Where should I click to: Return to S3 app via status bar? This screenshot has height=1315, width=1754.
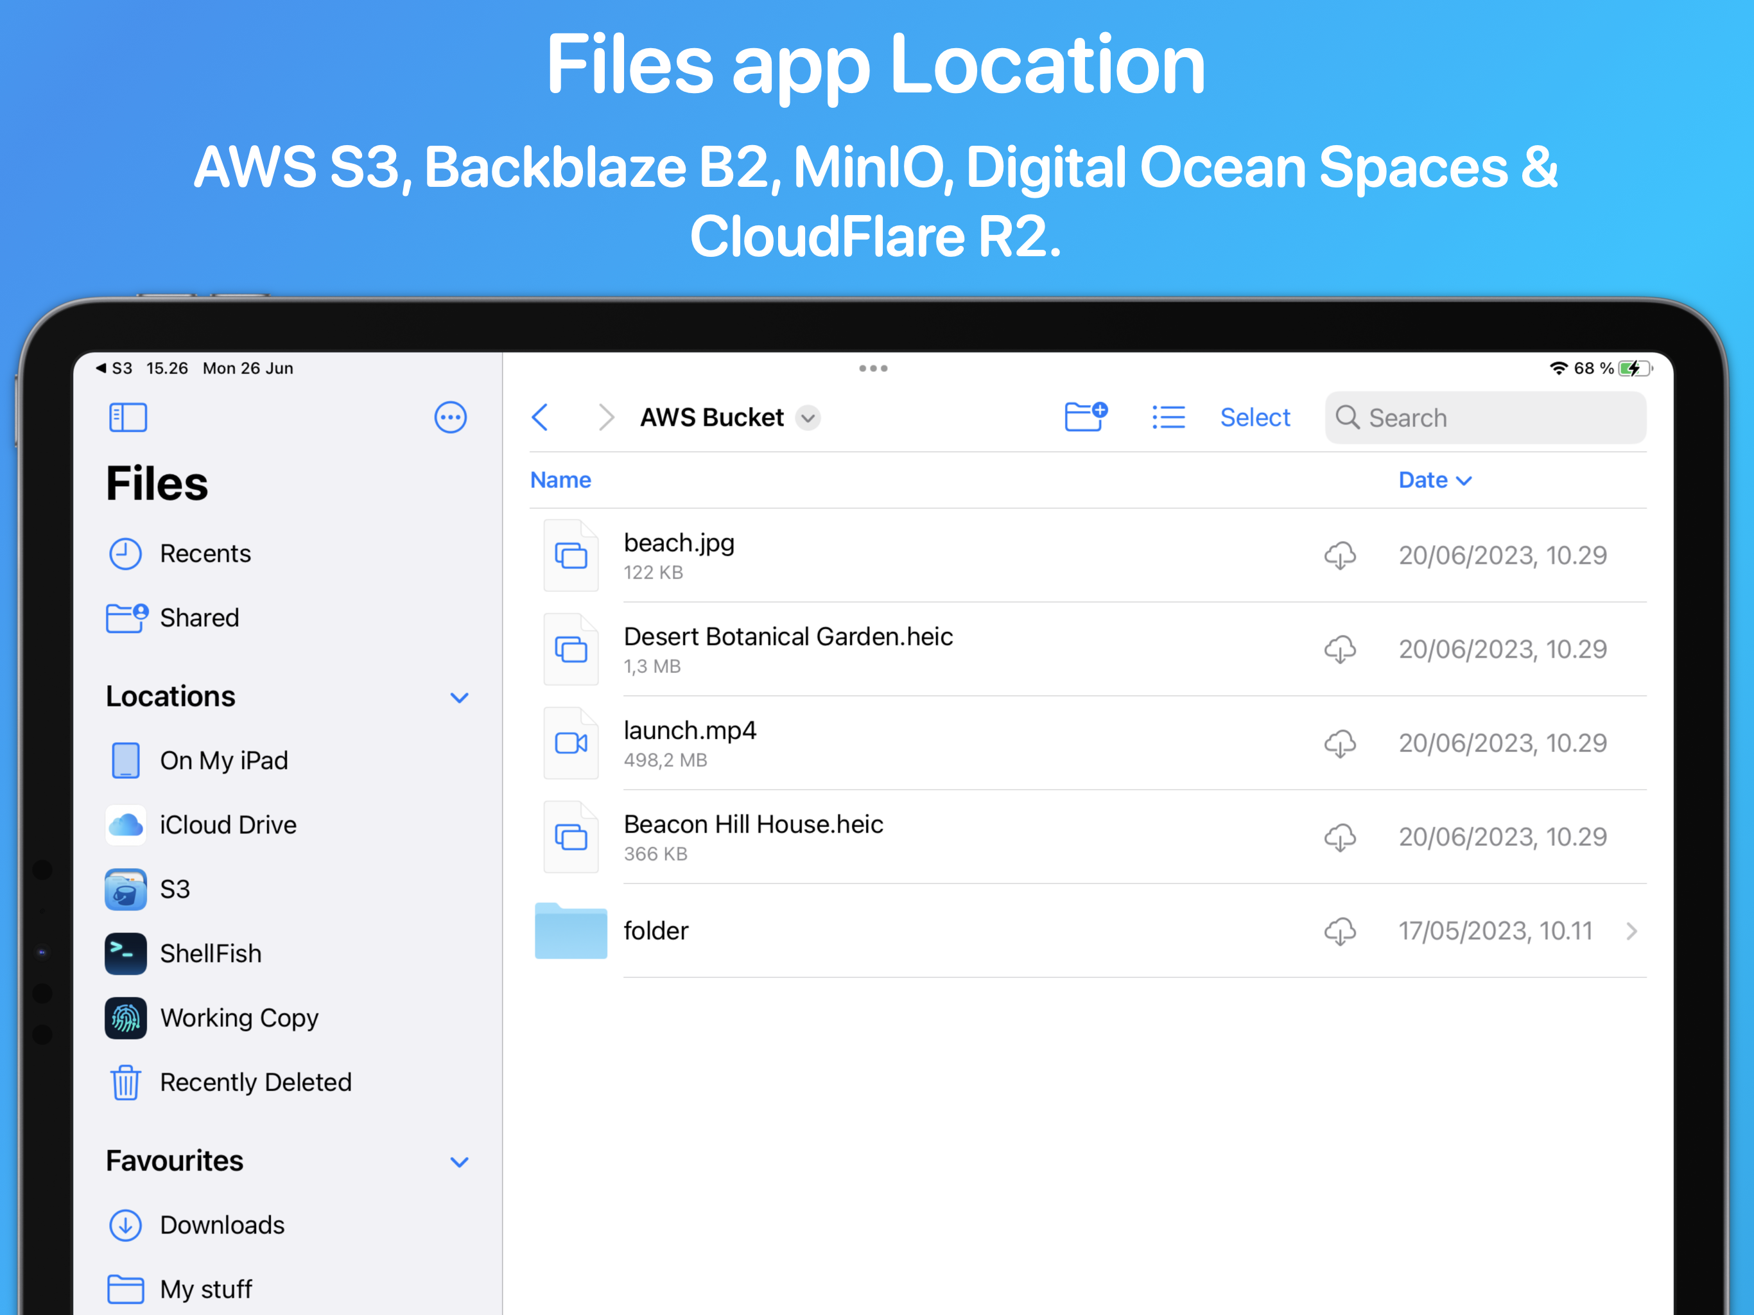pos(114,368)
